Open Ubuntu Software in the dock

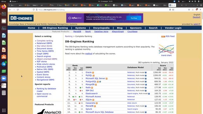[x=4, y=57]
